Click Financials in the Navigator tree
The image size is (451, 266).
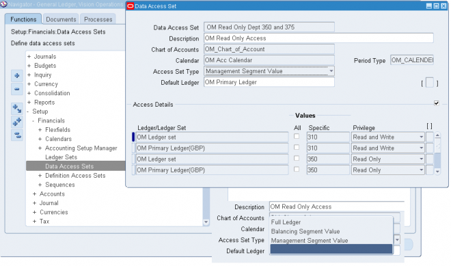51,120
